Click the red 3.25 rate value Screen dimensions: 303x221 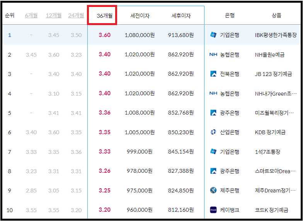[104, 191]
